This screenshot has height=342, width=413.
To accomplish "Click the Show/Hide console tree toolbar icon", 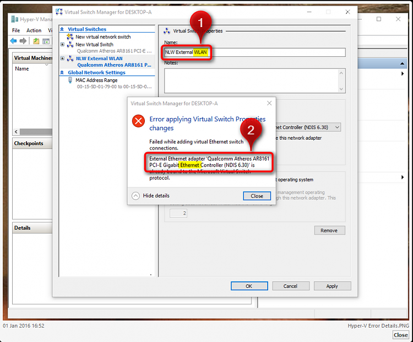I will click(x=46, y=41).
